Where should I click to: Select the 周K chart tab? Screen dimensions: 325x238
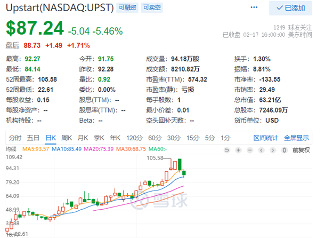67,138
